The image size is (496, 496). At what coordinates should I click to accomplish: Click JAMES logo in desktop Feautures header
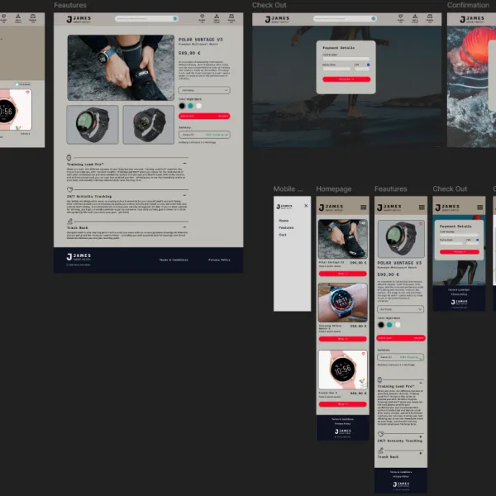79,19
